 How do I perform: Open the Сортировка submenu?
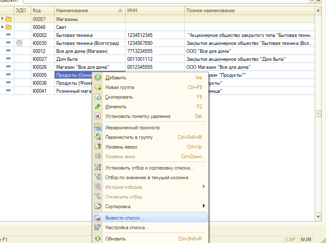(150, 206)
